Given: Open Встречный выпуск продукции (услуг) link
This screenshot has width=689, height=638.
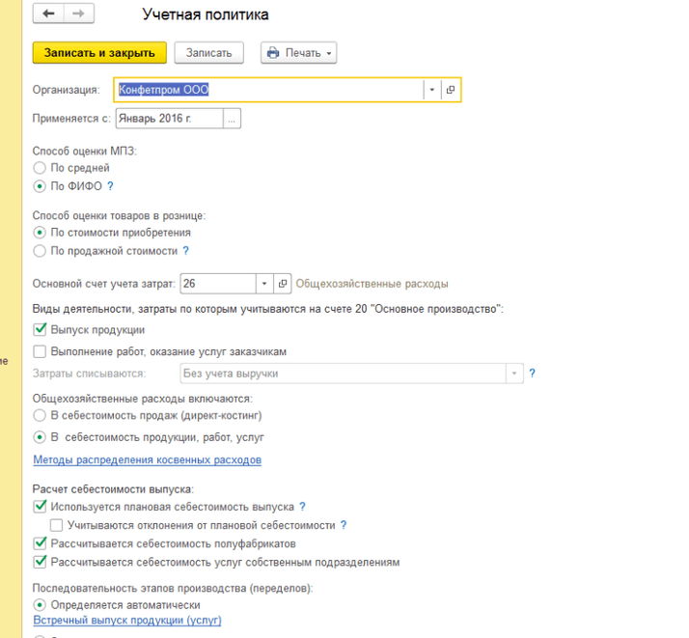Looking at the screenshot, I should point(127,621).
